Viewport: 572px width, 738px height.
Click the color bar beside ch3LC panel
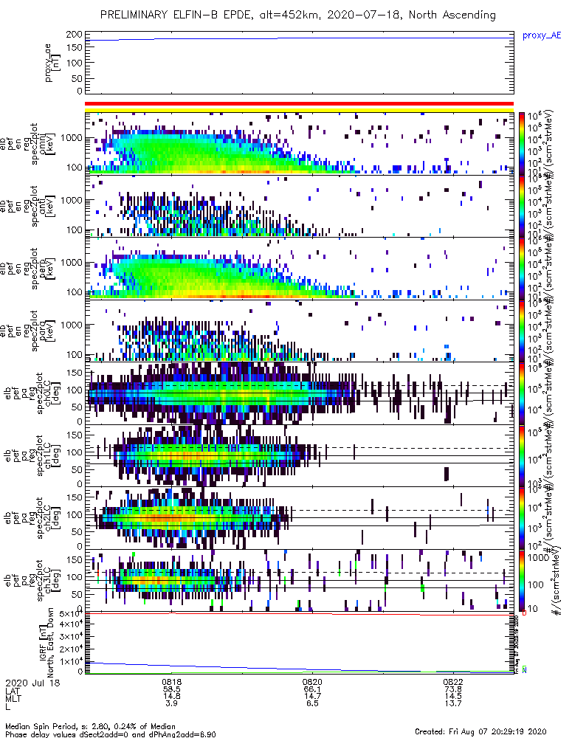coord(521,580)
